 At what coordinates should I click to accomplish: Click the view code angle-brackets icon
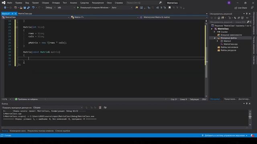(247, 18)
